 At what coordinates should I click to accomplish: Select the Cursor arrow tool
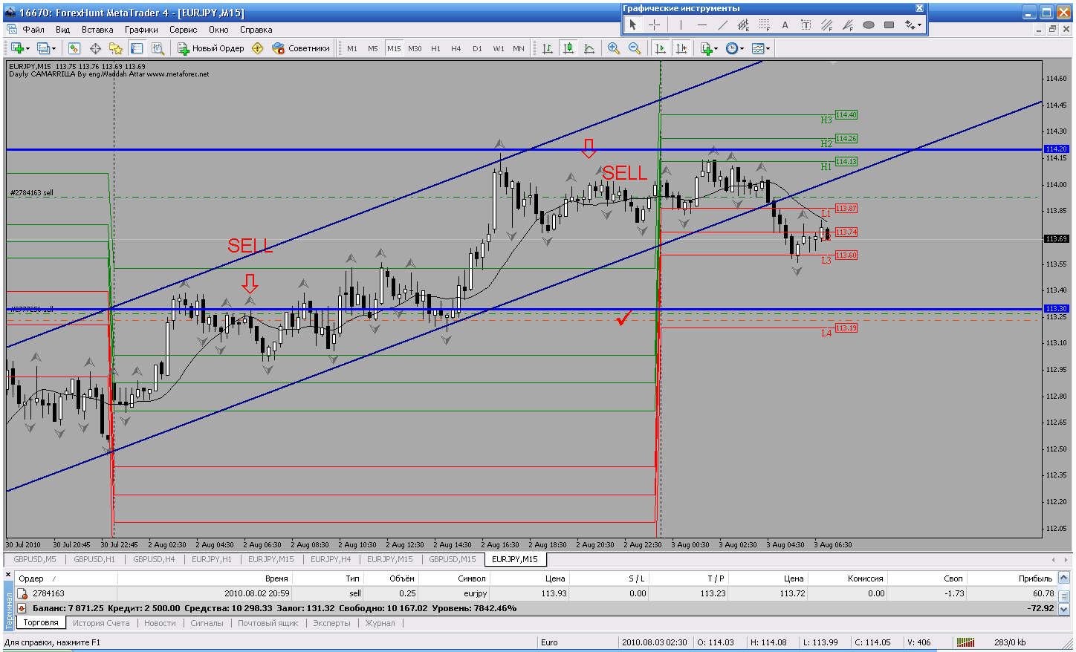[633, 25]
